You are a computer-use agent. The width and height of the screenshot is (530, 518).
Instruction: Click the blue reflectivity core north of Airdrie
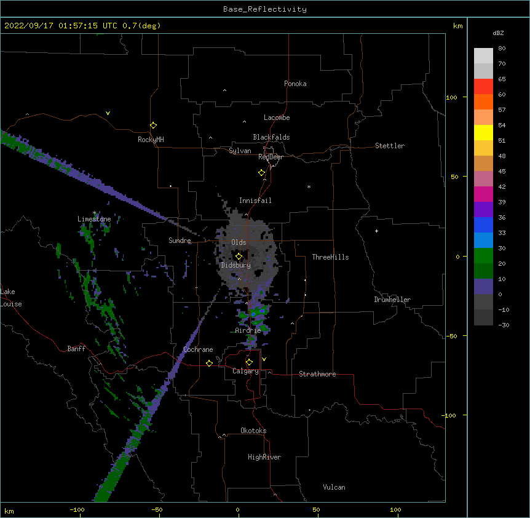pos(253,314)
